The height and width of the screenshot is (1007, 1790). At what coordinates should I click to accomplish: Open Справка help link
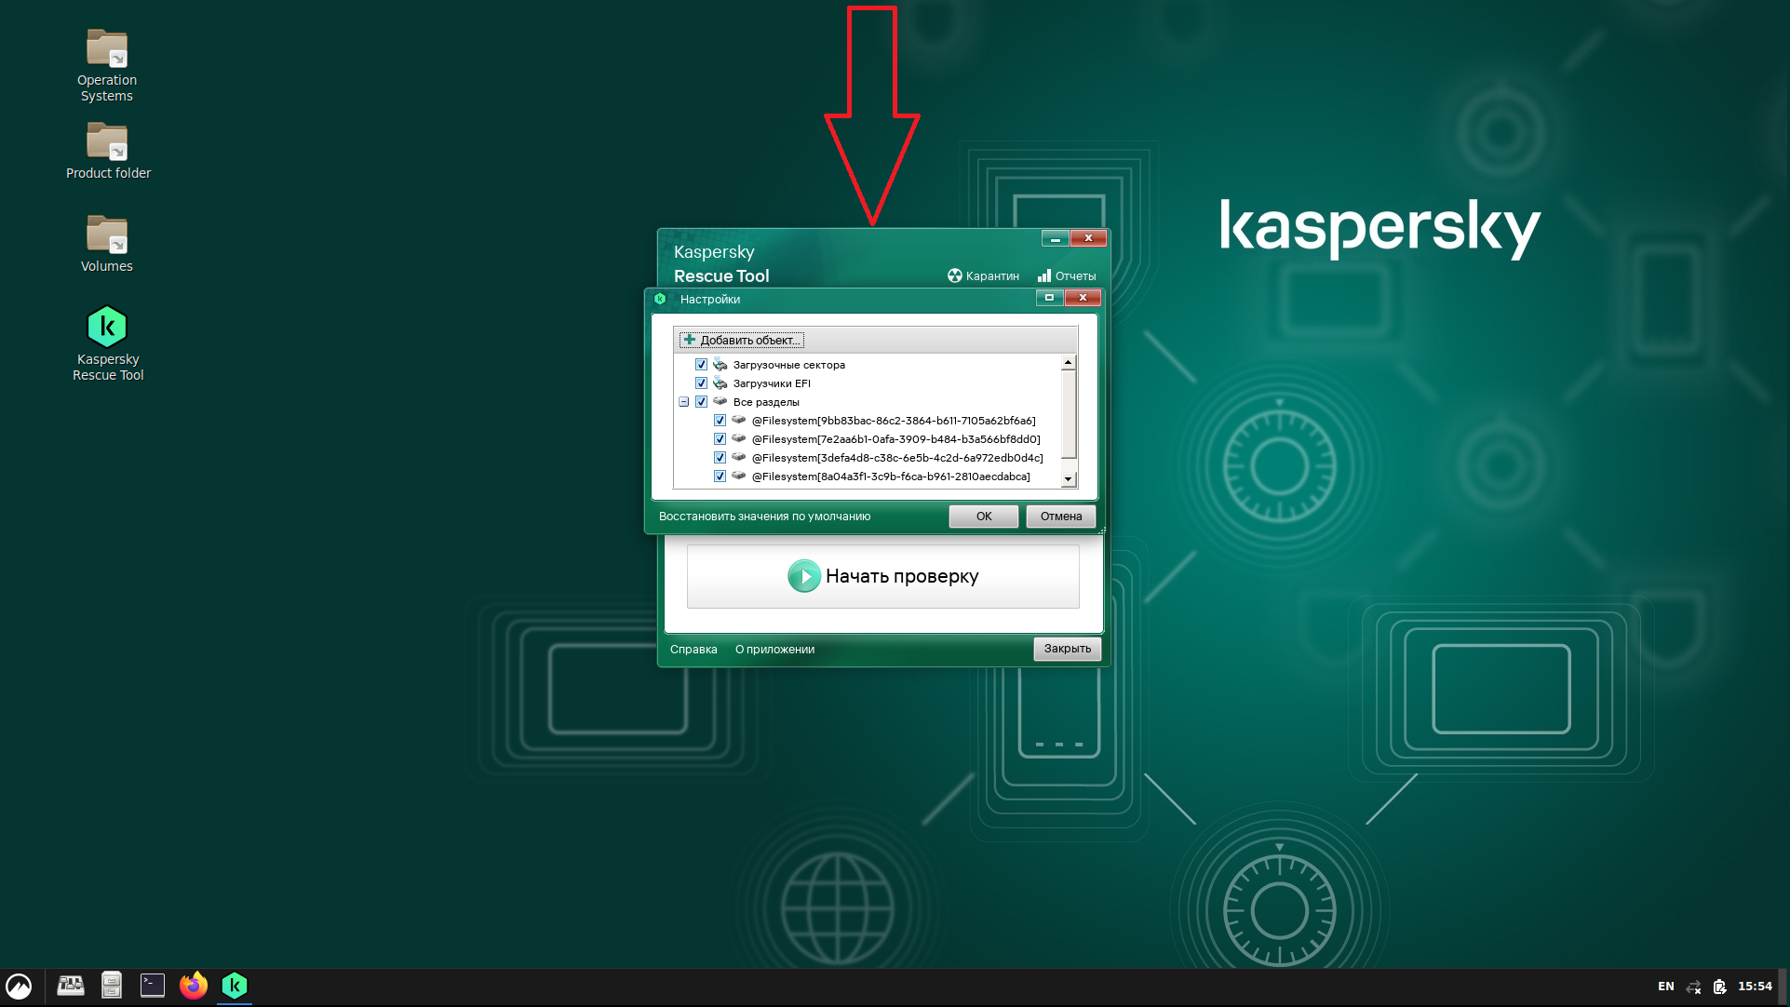(x=693, y=650)
